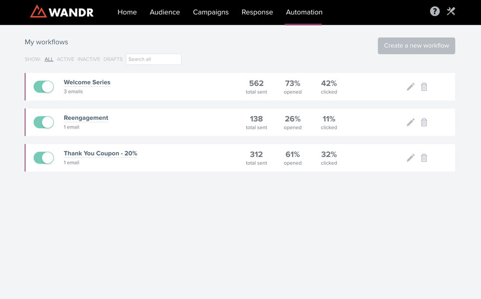Open the settings tools icon
481x299 pixels.
(x=451, y=12)
